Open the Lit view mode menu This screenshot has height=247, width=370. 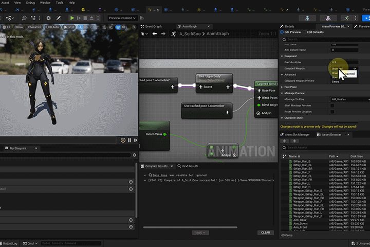click(x=7, y=27)
